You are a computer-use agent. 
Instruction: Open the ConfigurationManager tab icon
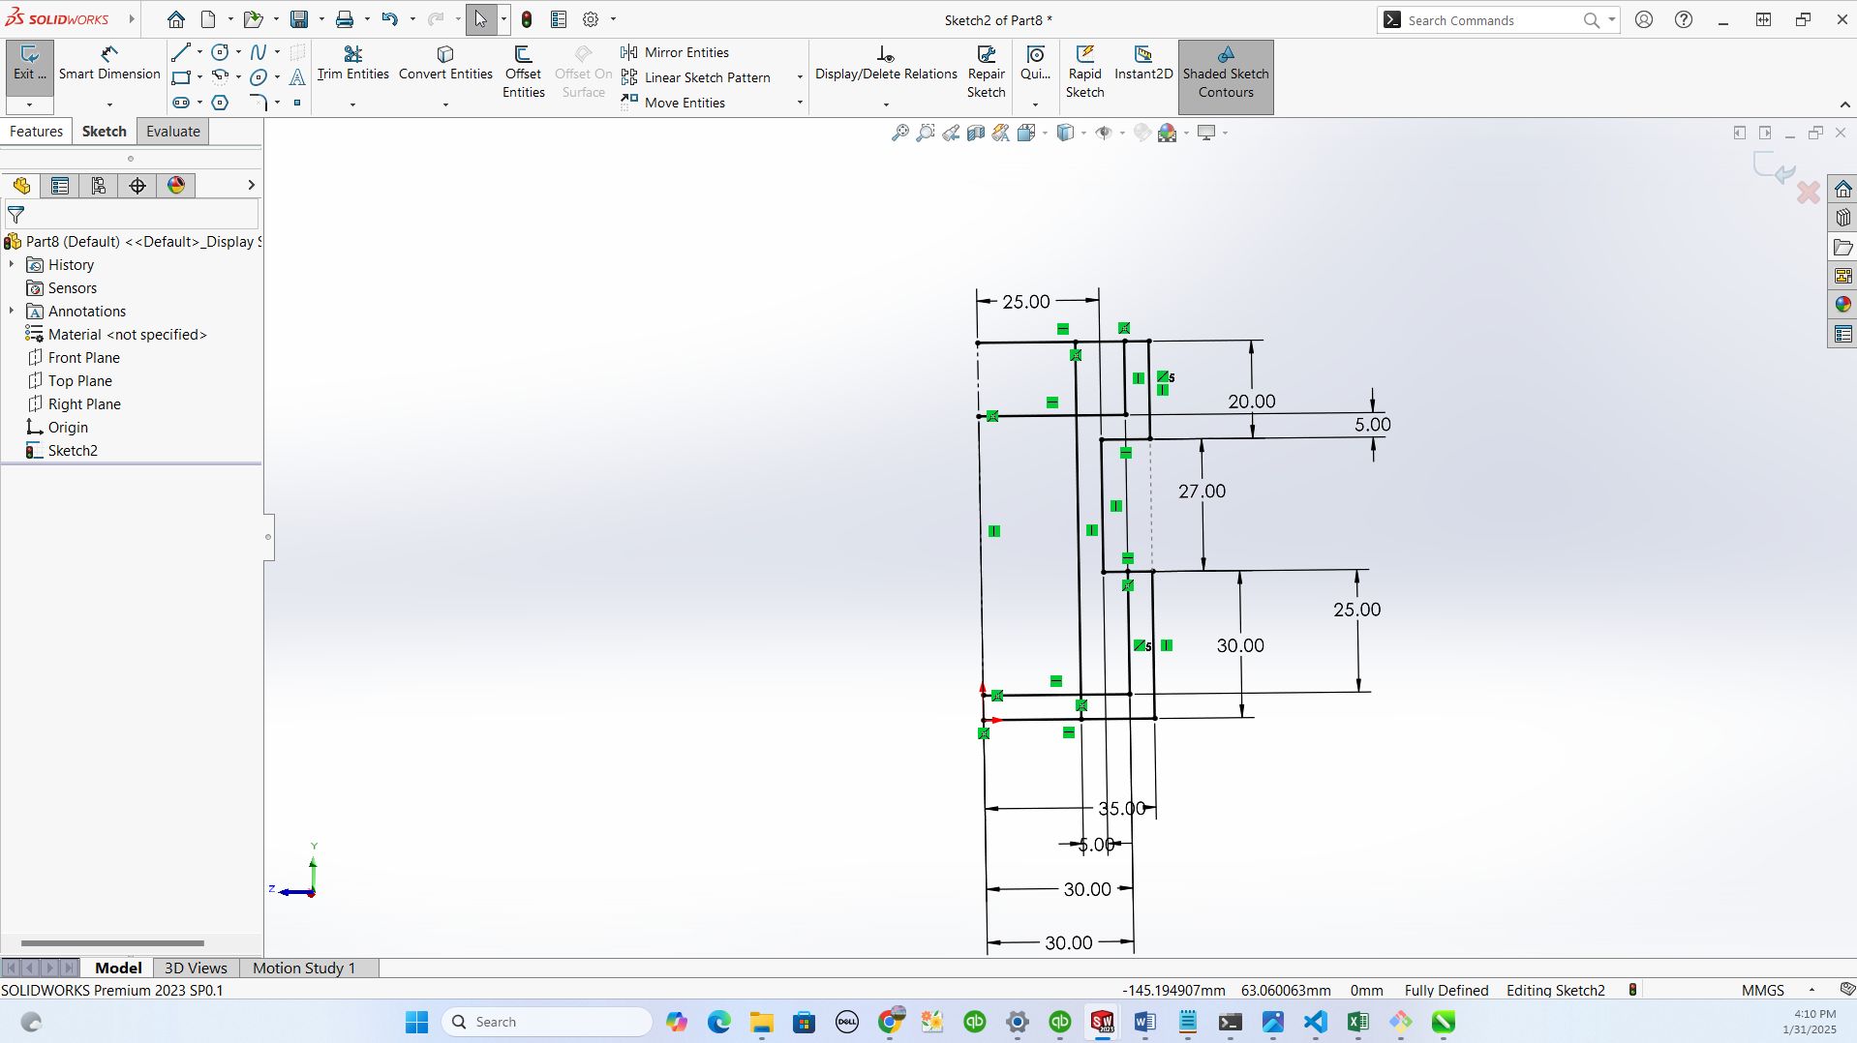coord(98,186)
